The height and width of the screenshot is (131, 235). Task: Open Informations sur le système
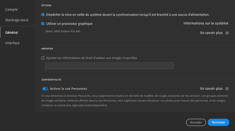coord(206,23)
